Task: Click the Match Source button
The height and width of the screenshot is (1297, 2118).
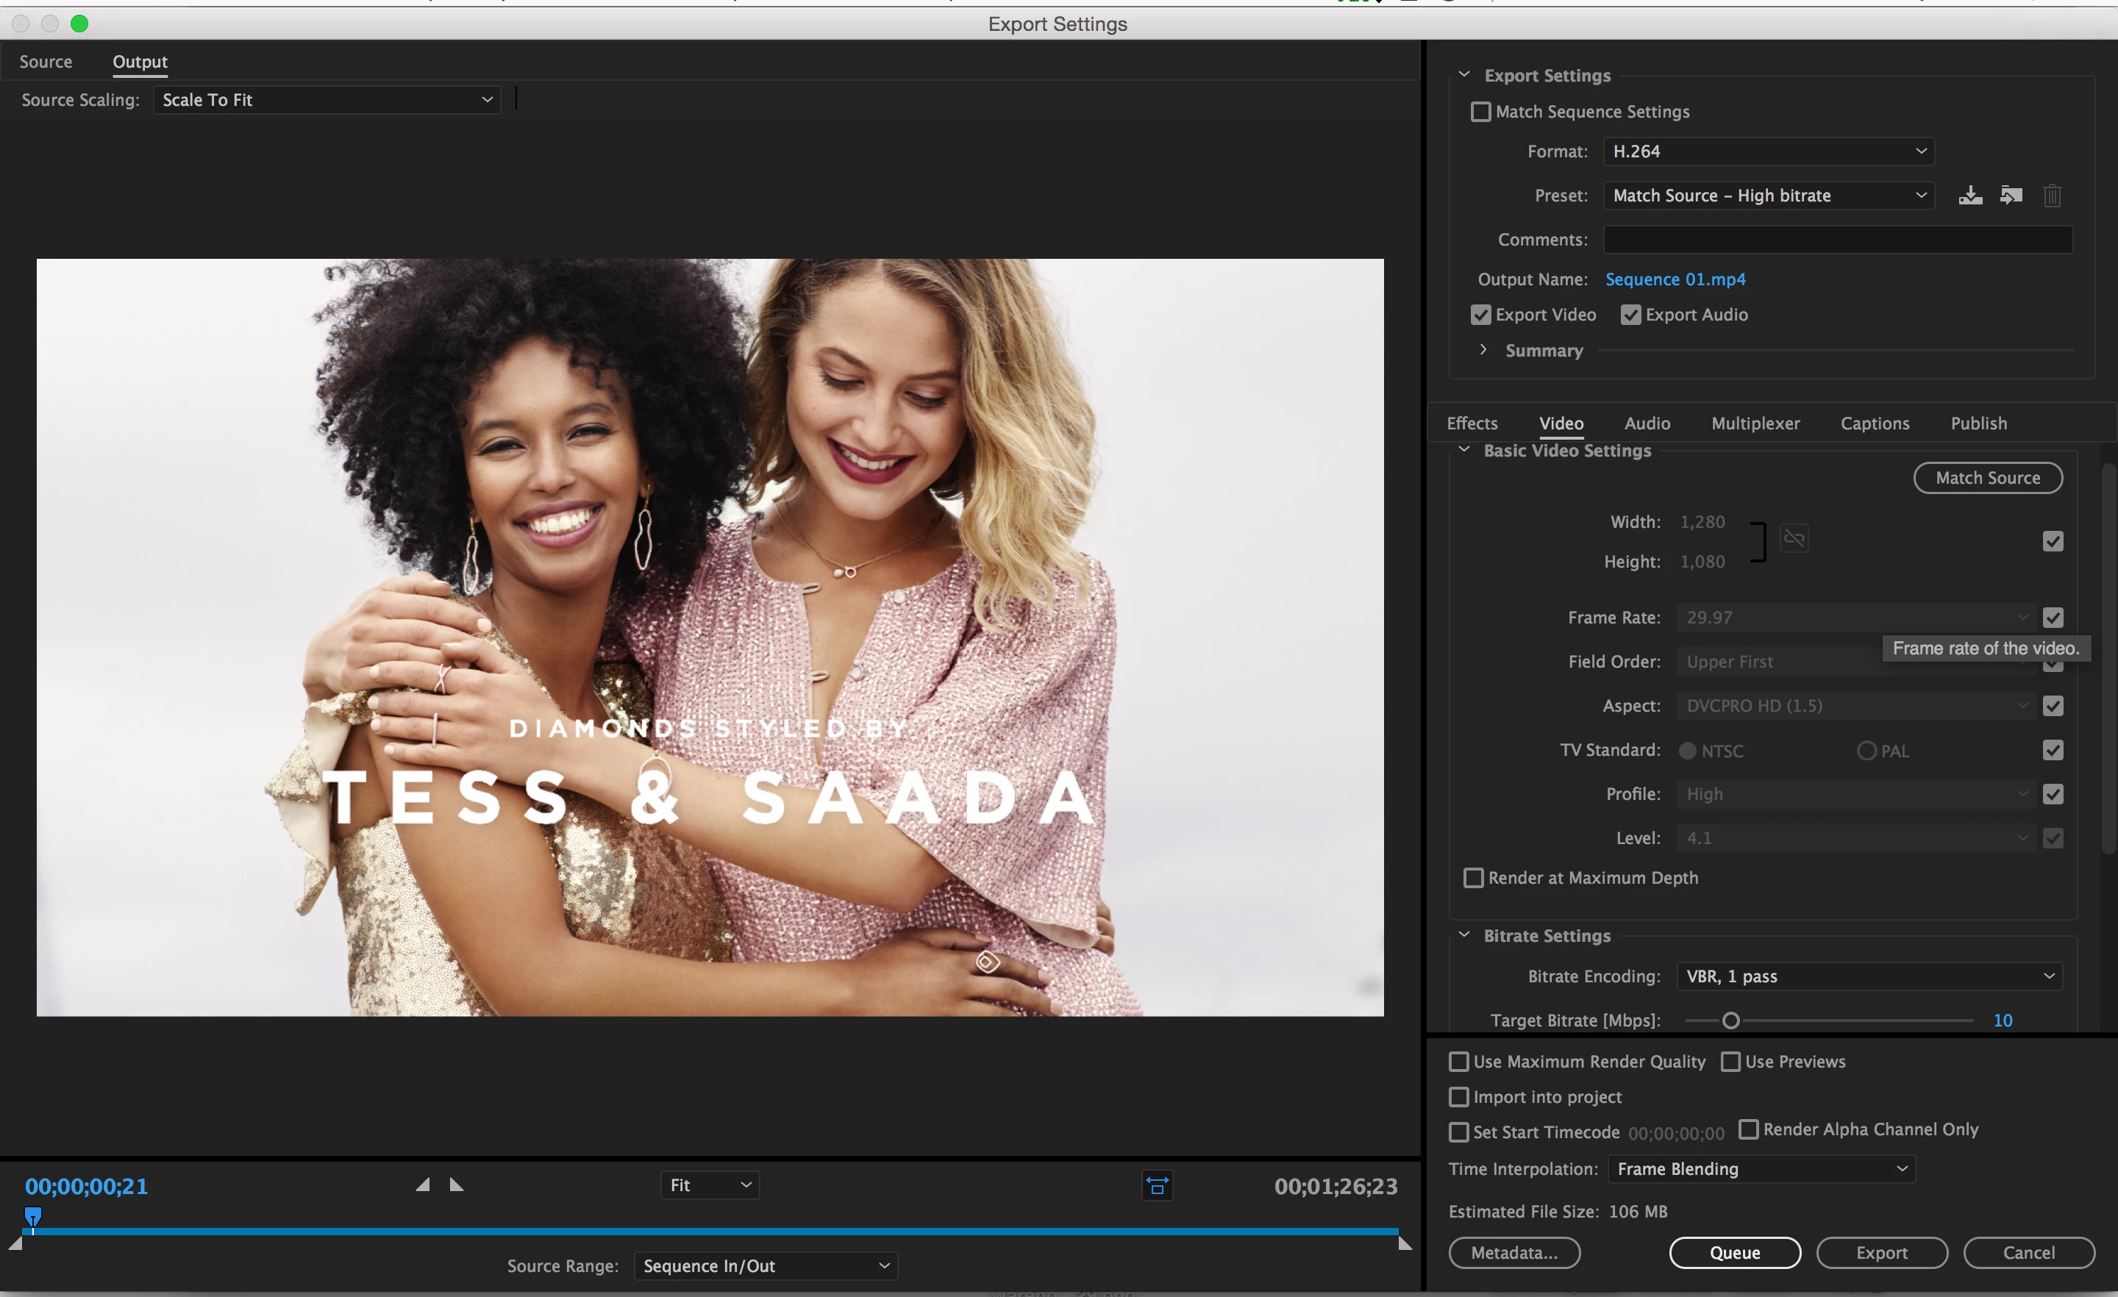Action: [1986, 478]
